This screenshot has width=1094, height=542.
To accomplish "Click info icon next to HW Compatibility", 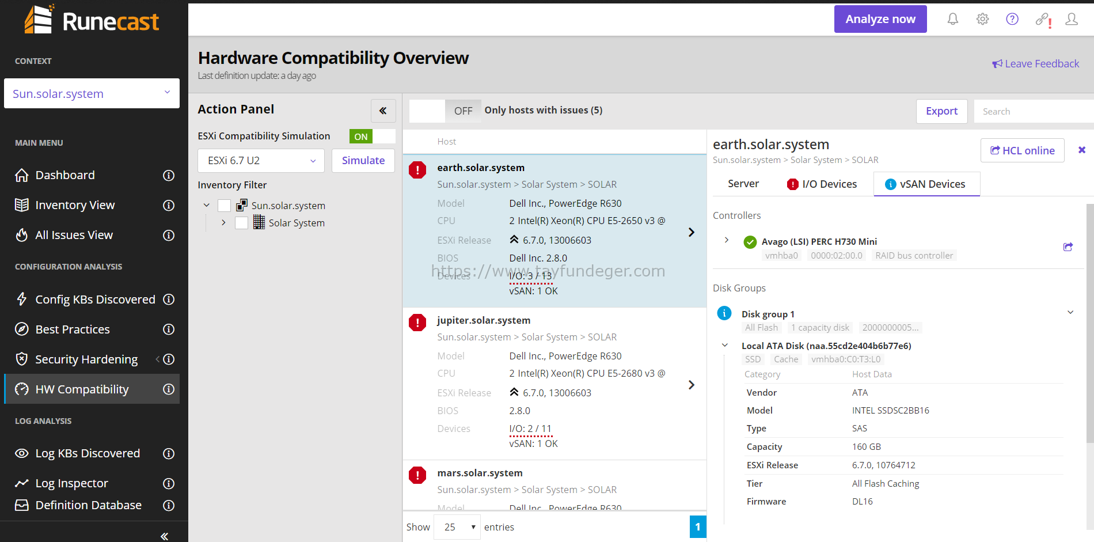I will [x=169, y=389].
